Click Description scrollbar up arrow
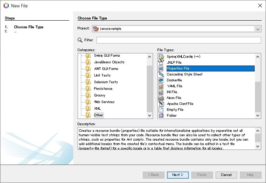The width and height of the screenshot is (266, 183). [258, 131]
